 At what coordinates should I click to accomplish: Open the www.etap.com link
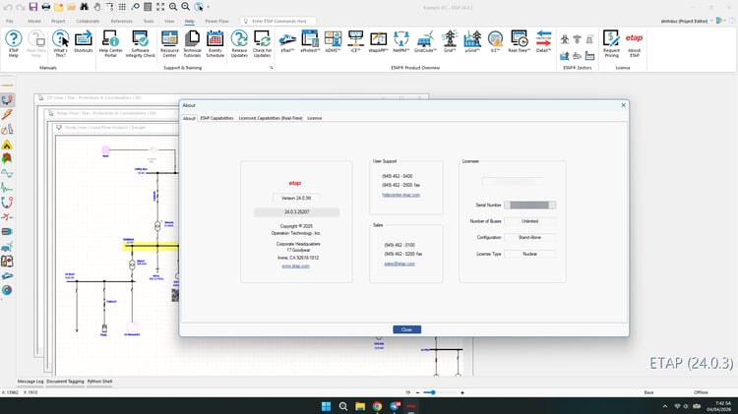(x=295, y=266)
